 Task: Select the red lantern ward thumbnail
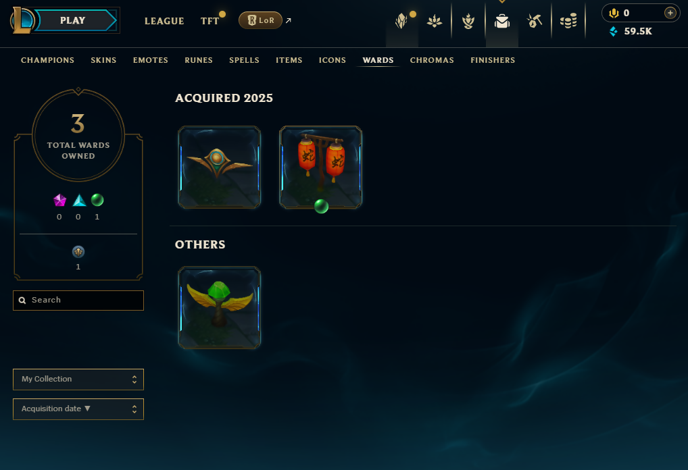(x=321, y=167)
